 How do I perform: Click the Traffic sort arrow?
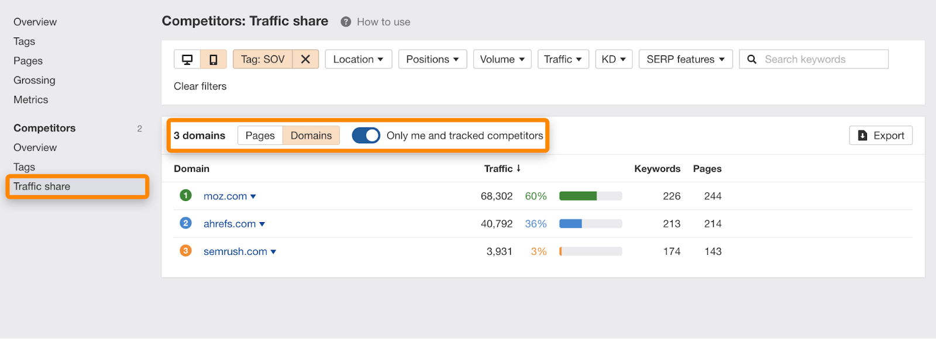click(518, 168)
